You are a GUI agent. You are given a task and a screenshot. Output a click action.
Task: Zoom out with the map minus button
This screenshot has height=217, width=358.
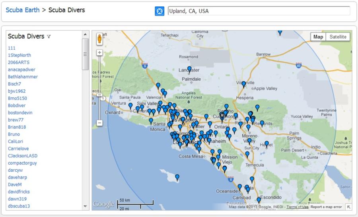(99, 123)
